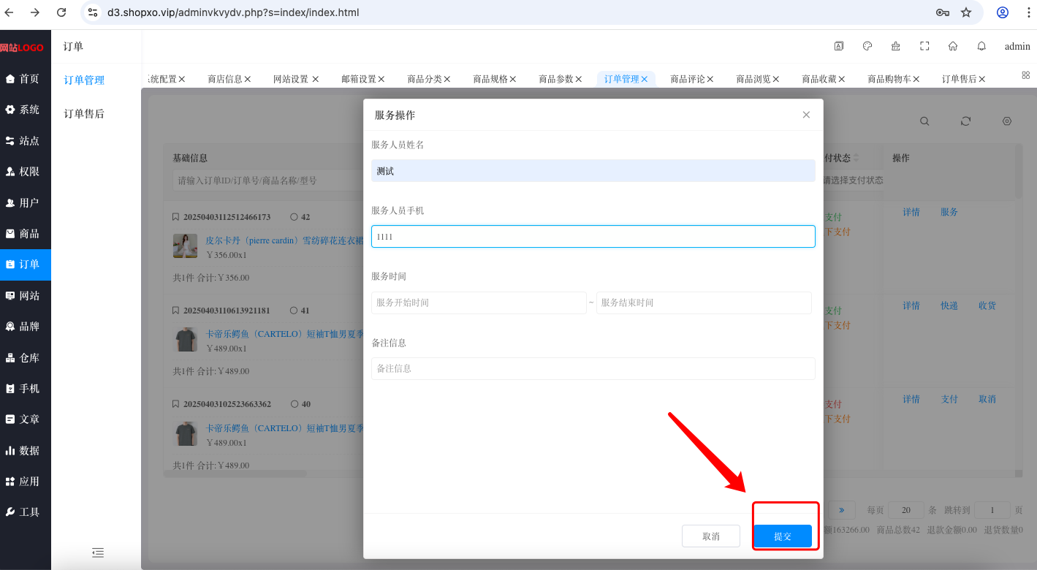1037x570 pixels.
Task: Select 订单售后 in the order submenu
Action: (84, 114)
